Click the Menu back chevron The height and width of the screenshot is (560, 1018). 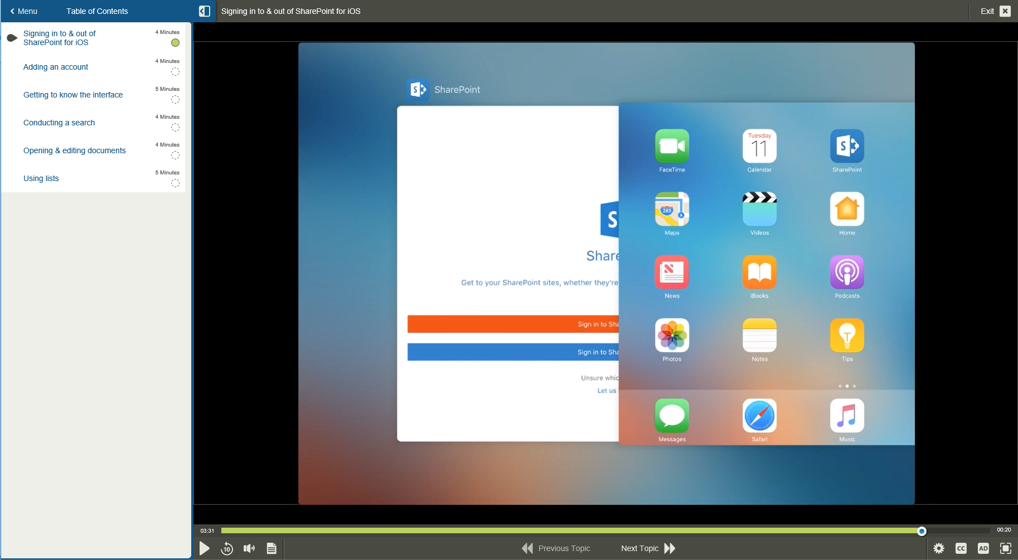pos(11,11)
